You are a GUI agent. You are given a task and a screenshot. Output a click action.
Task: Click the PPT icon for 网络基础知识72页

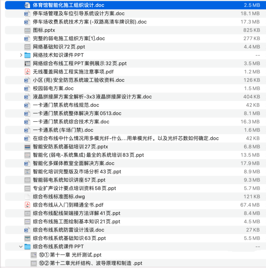click(x=27, y=47)
